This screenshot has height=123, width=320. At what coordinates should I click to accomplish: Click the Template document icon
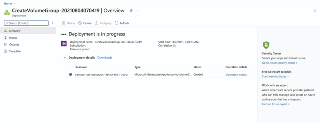tap(5, 51)
